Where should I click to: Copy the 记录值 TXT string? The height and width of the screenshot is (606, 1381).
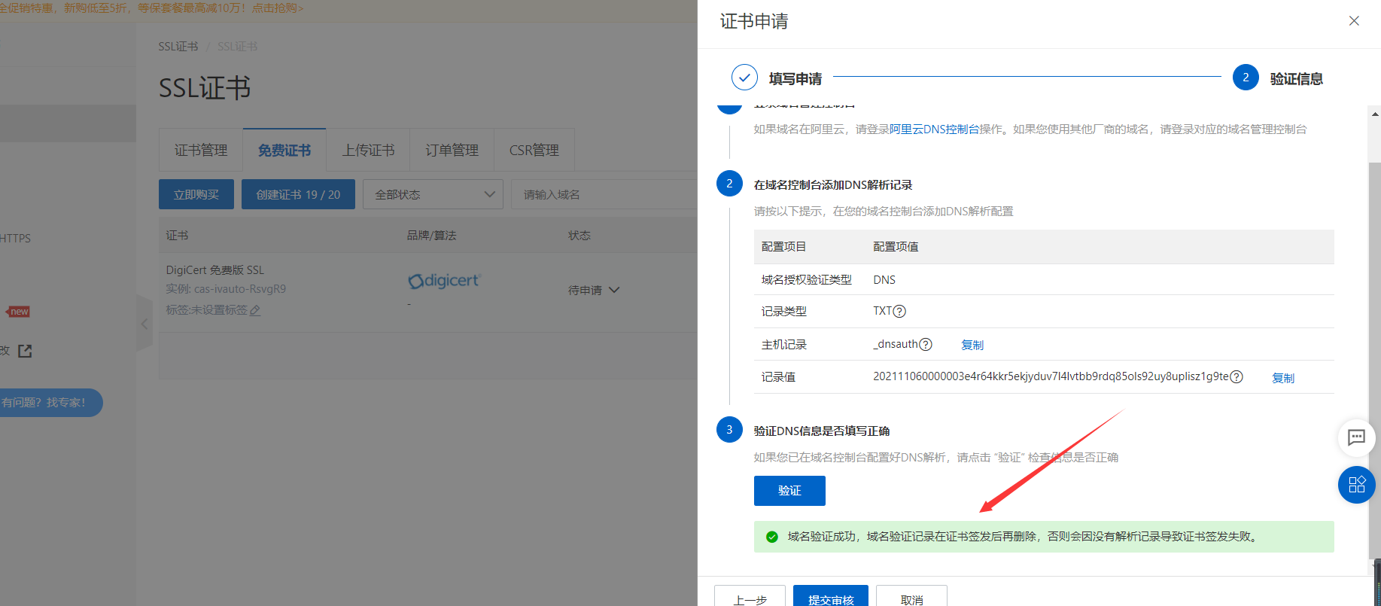point(1283,378)
